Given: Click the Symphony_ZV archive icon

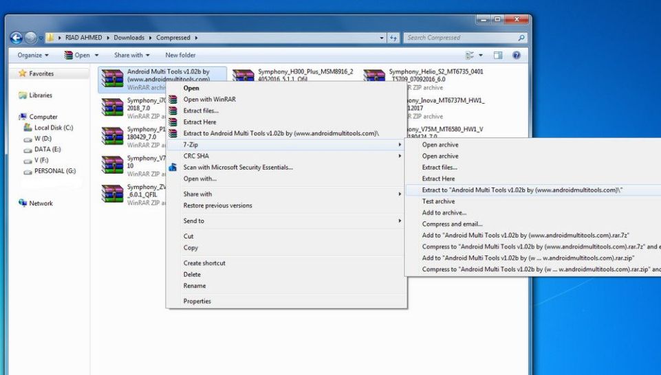Looking at the screenshot, I should tap(112, 194).
